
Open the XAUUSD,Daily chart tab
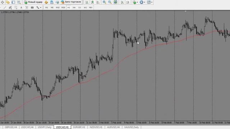[132, 127]
